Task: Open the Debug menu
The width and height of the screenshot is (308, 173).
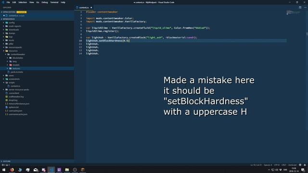Action: pyautogui.click(x=45, y=2)
